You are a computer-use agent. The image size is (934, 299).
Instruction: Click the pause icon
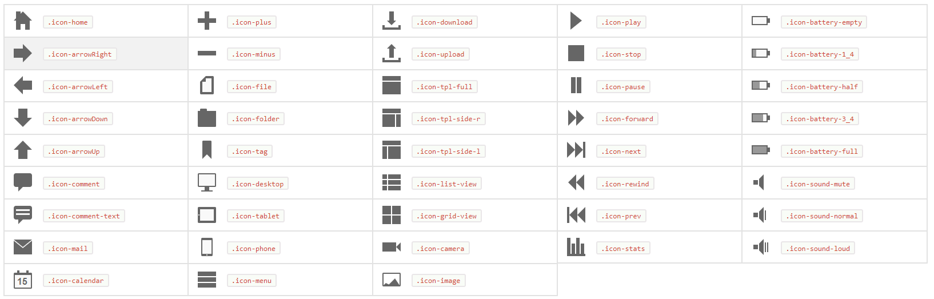[x=576, y=86]
